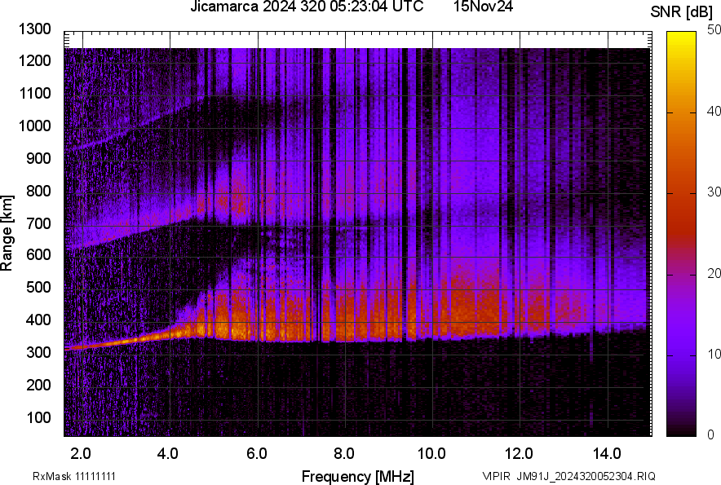Click the VIPIR JM91J RIQ filename label

point(568,476)
